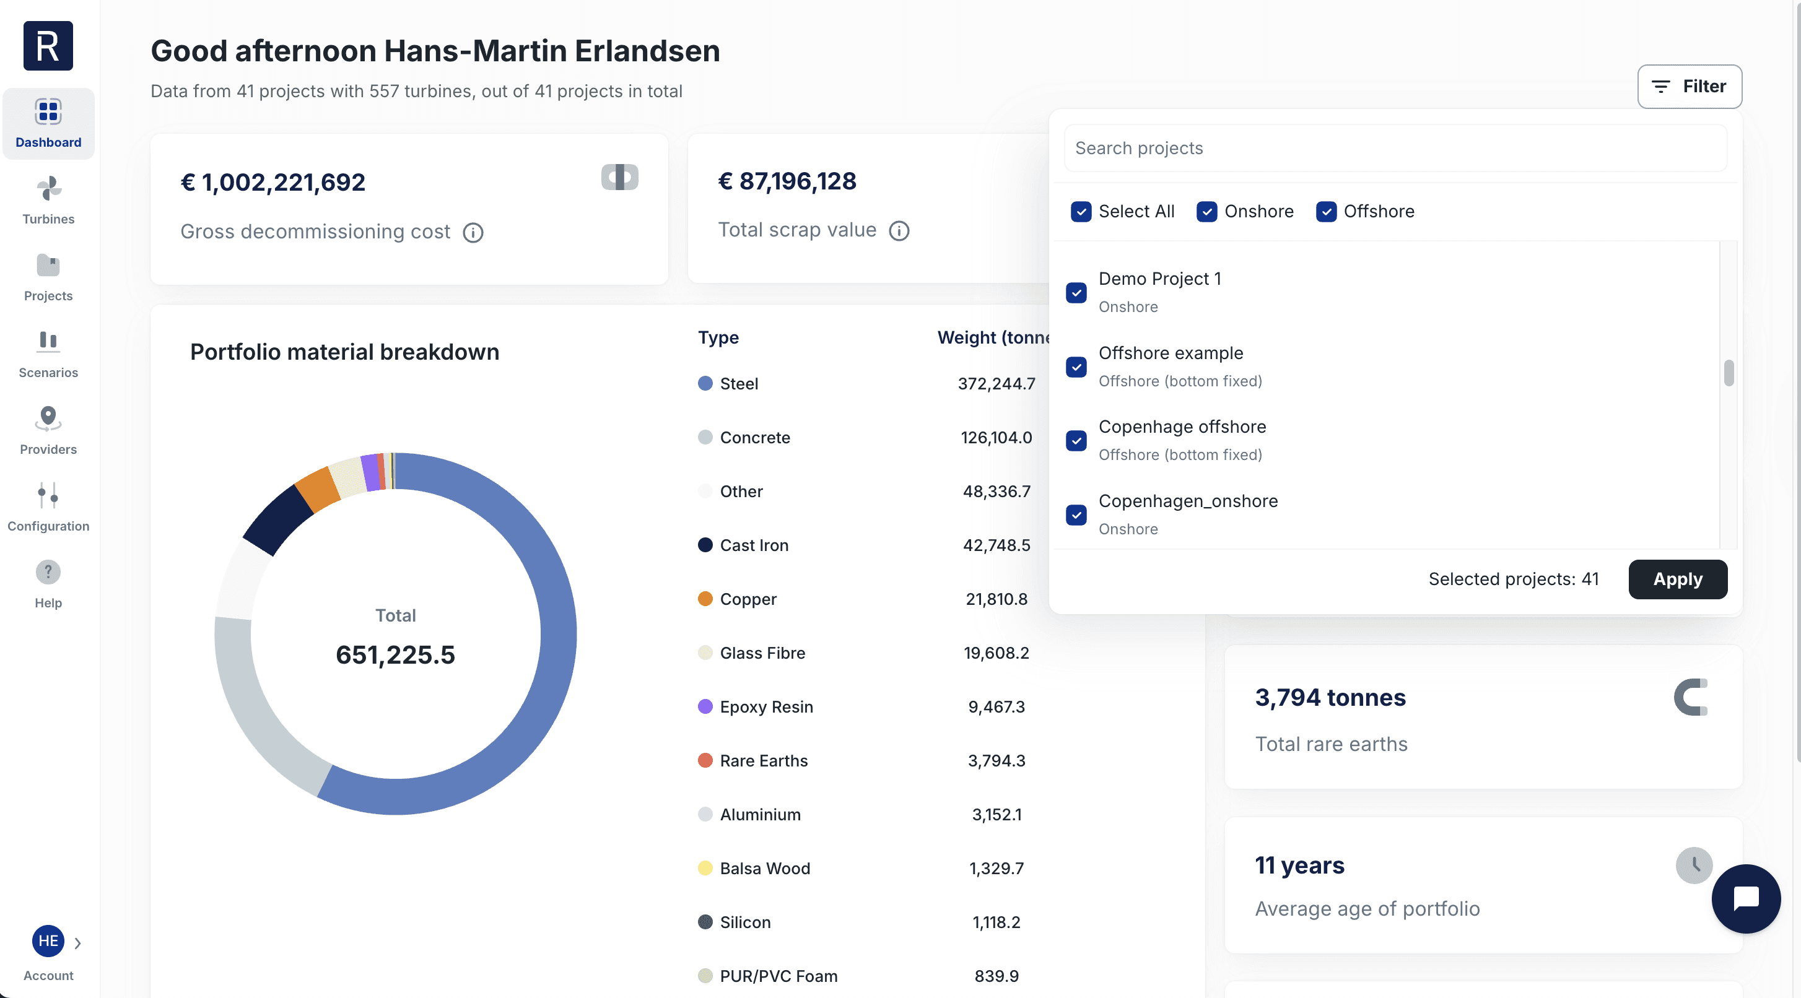1801x998 pixels.
Task: Open Configuration sliders icon
Action: tap(48, 495)
